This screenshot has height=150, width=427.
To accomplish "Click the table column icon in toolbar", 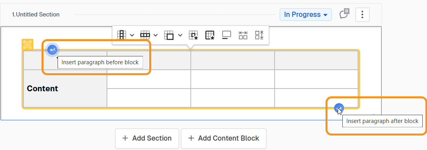I will (x=122, y=35).
